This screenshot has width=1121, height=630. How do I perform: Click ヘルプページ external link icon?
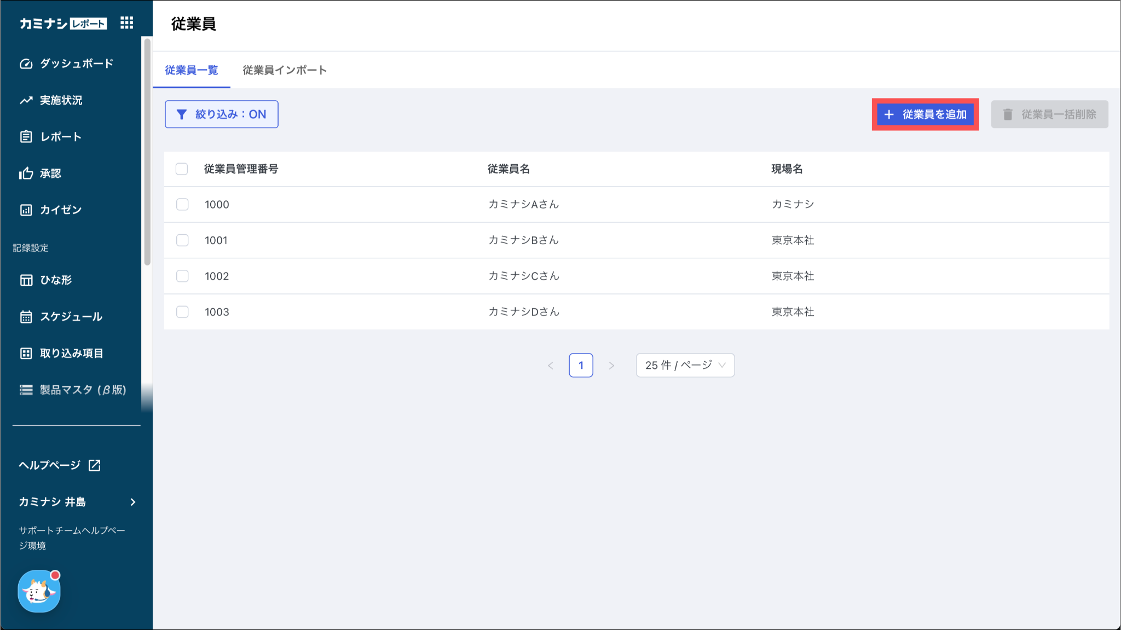[x=95, y=465]
